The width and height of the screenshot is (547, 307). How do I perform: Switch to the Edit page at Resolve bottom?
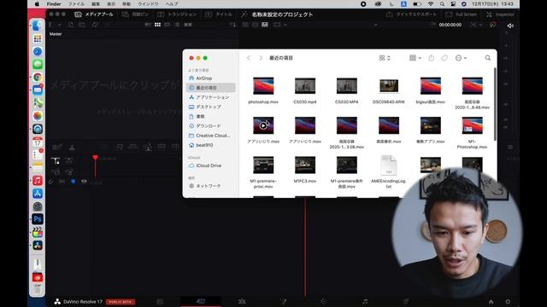click(x=242, y=301)
